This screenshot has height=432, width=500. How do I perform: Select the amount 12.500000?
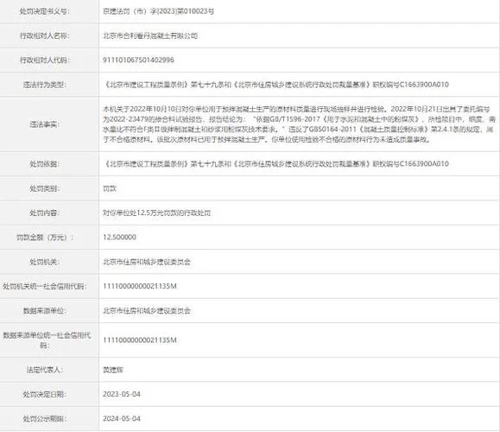click(119, 237)
